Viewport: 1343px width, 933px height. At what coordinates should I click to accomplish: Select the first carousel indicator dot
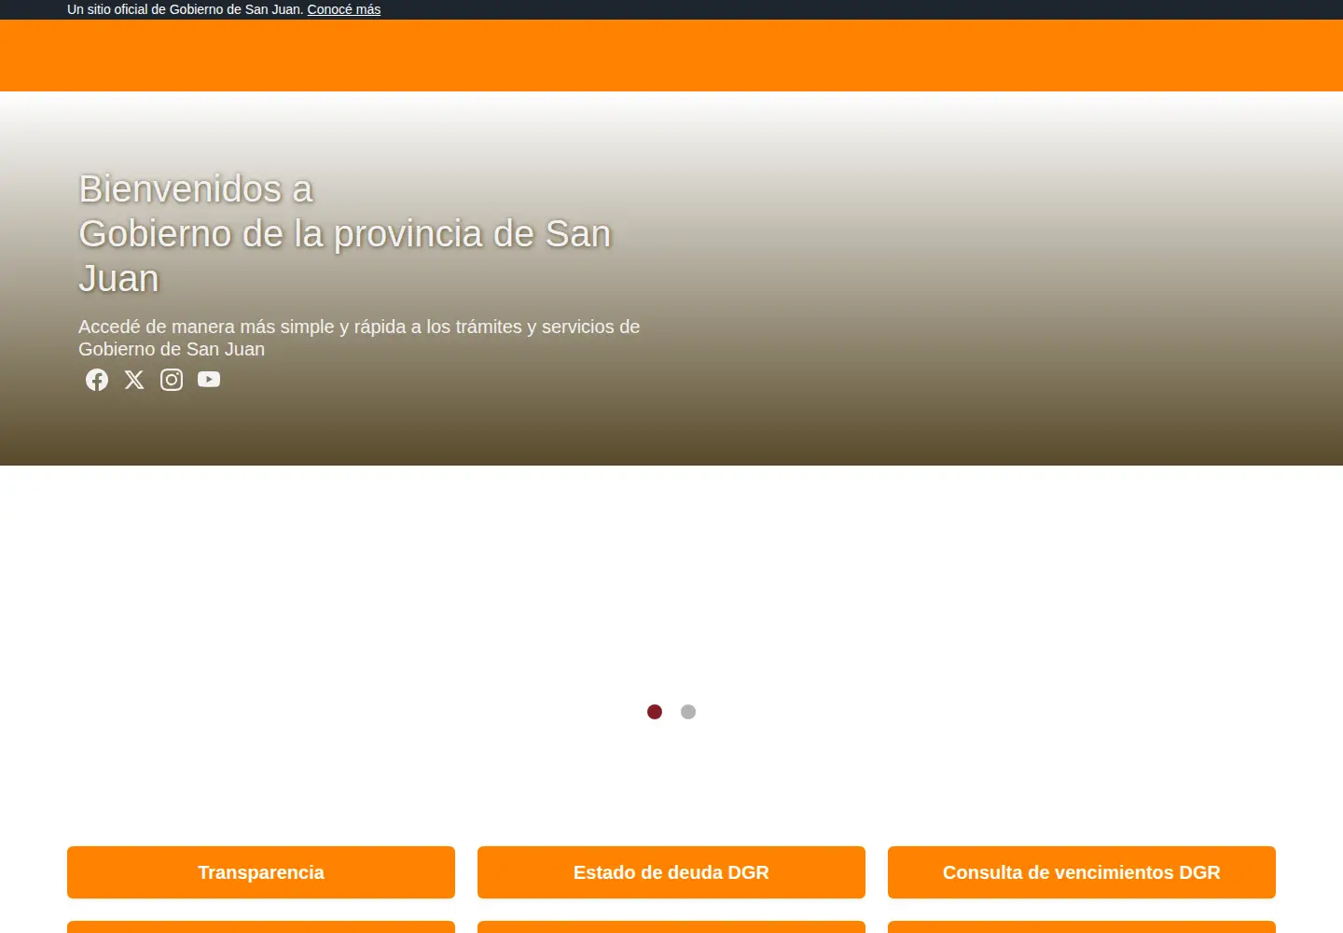tap(655, 712)
